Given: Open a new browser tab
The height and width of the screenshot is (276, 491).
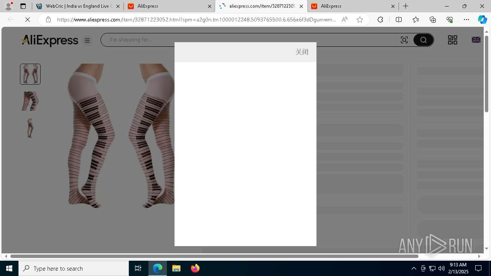Looking at the screenshot, I should click(x=406, y=6).
